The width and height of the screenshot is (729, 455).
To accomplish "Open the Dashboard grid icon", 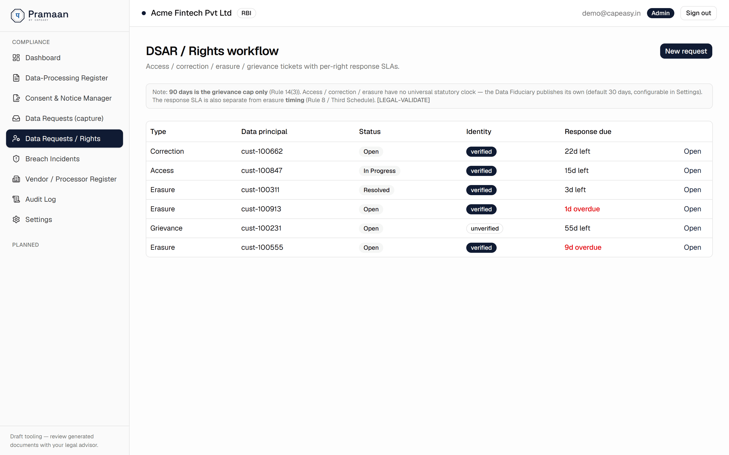I will 16,58.
